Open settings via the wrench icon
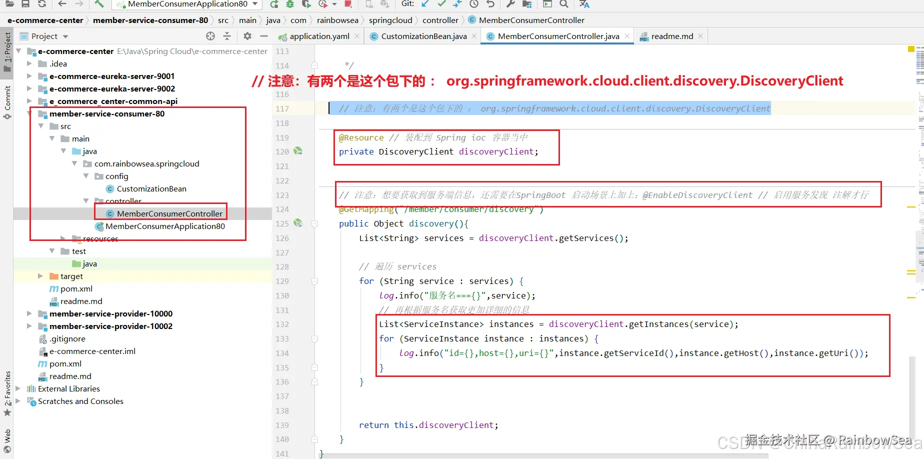 510,4
